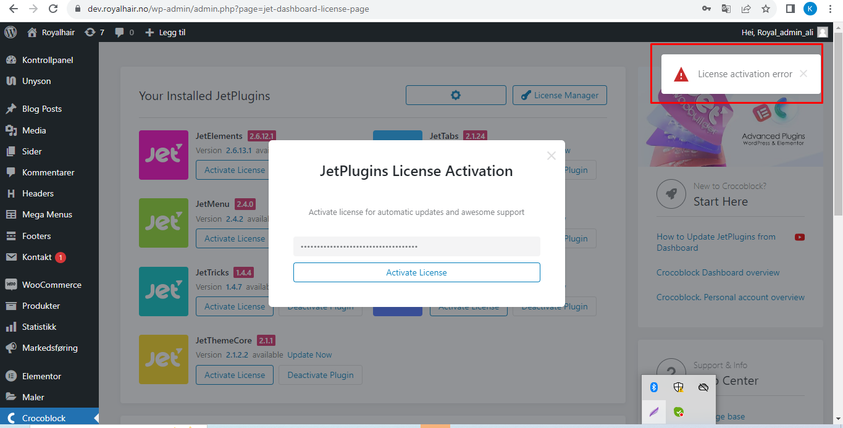Open How to Update JetPlugins from Dashboard
The image size is (843, 428).
[716, 242]
